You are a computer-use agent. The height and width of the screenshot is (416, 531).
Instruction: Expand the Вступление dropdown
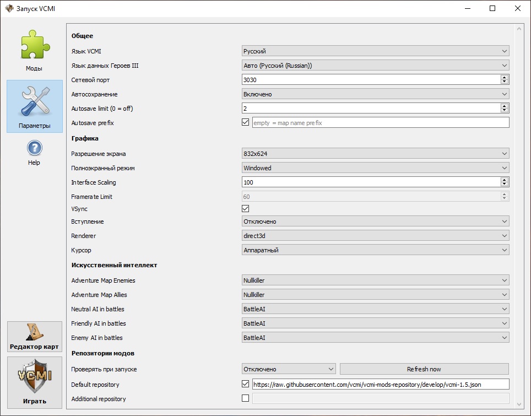pos(375,221)
